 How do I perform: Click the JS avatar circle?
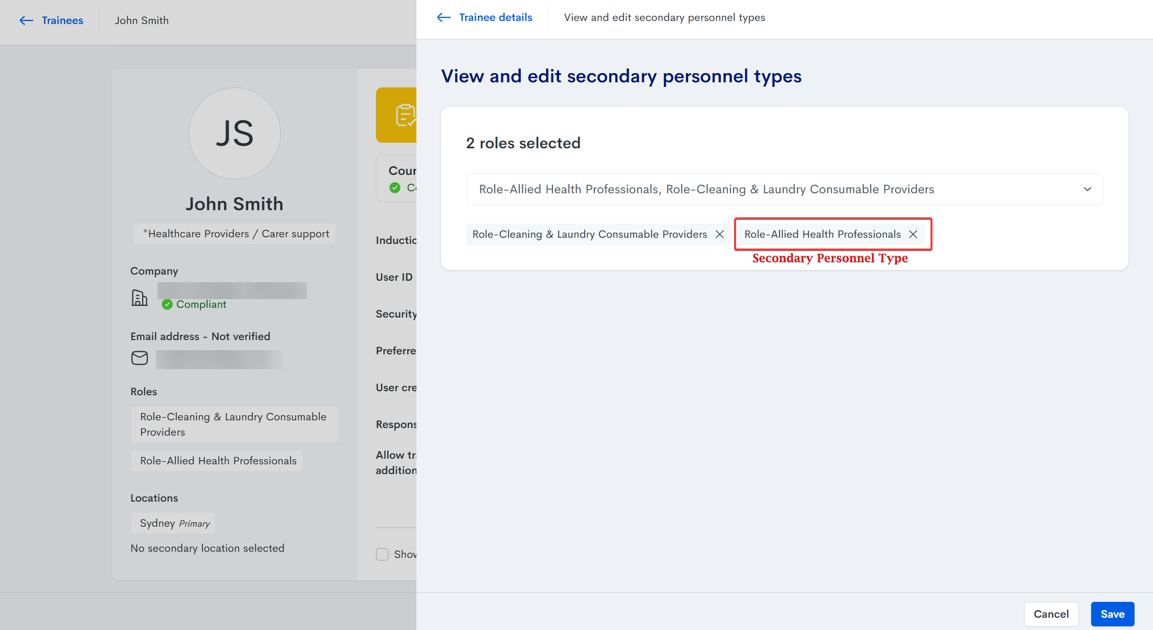tap(234, 133)
